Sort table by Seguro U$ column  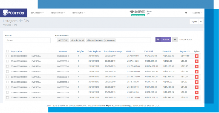[x=185, y=51]
